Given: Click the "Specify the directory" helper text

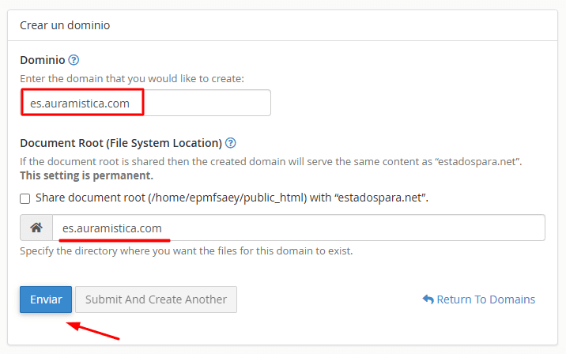Looking at the screenshot, I should point(186,251).
